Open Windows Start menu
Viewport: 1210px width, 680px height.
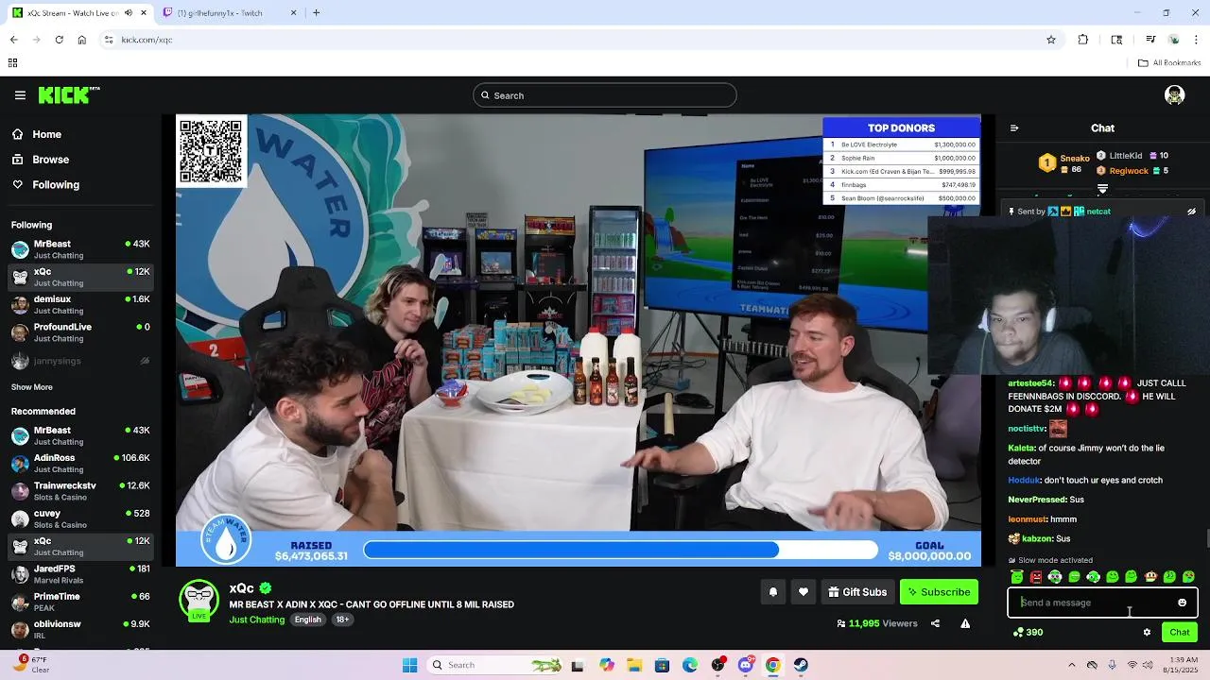click(x=409, y=665)
